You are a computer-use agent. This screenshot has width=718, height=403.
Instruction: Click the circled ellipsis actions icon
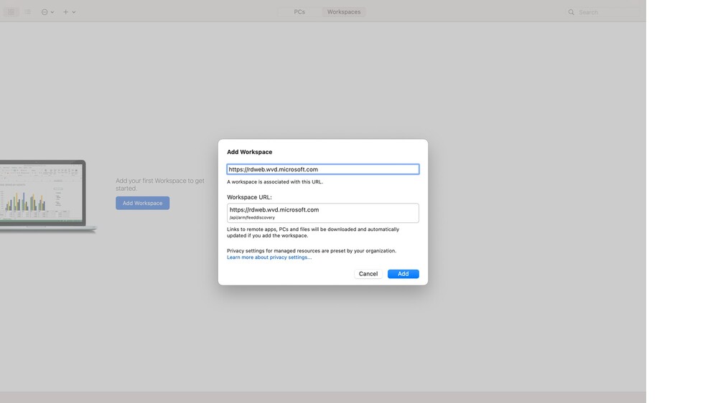click(45, 12)
